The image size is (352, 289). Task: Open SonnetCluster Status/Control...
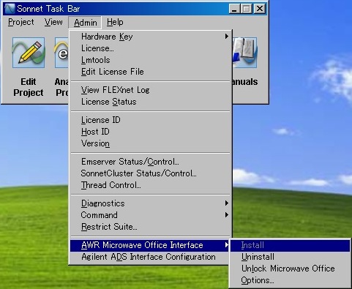150,173
